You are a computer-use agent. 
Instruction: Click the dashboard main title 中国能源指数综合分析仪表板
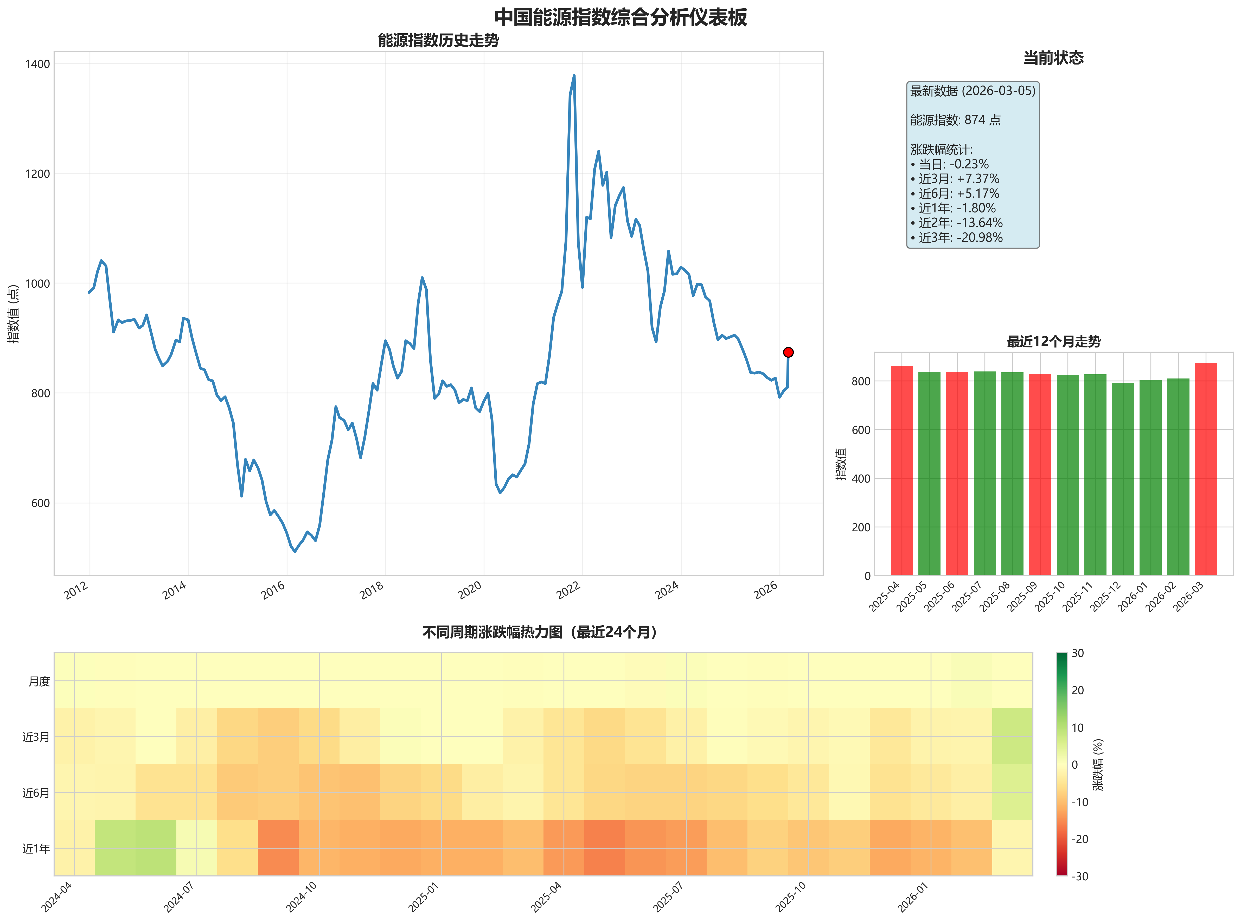point(620,17)
